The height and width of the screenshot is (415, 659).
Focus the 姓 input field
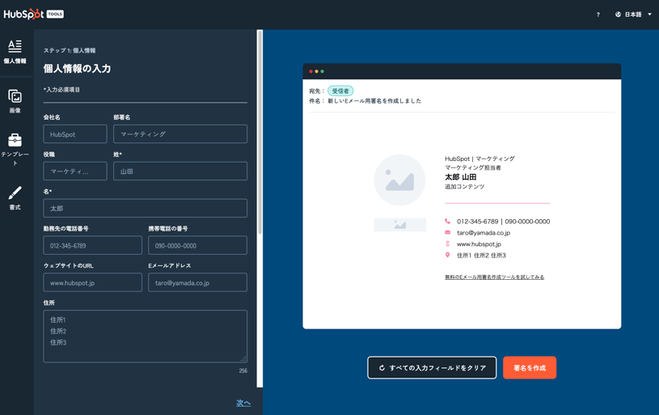pyautogui.click(x=180, y=172)
